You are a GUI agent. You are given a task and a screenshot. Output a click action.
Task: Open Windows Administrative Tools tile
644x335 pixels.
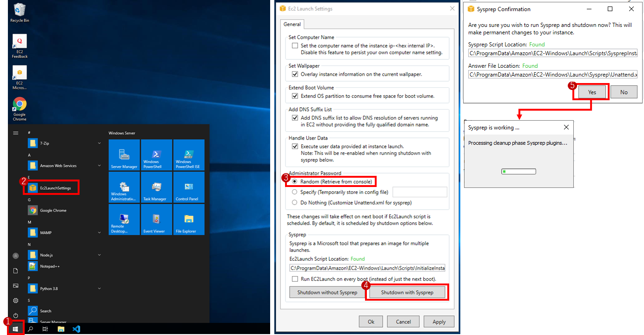(124, 187)
